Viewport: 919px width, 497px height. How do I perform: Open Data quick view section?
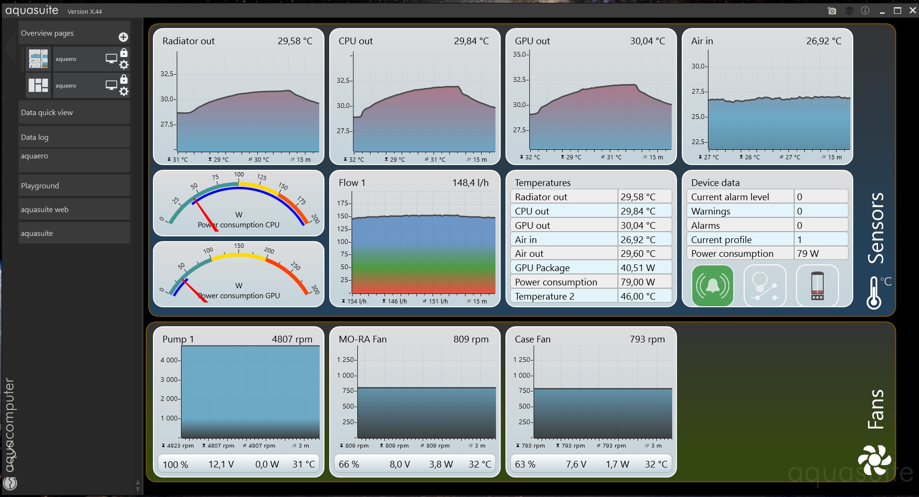pos(74,113)
